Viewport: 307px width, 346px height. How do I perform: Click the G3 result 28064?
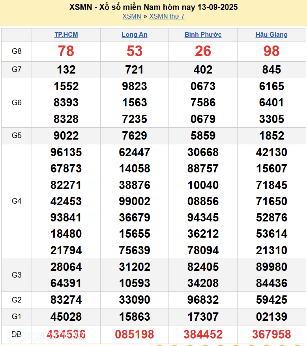[x=66, y=267]
